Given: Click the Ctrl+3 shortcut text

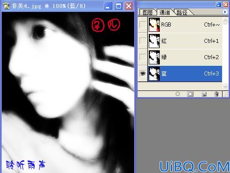Looking at the screenshot, I should tap(211, 73).
